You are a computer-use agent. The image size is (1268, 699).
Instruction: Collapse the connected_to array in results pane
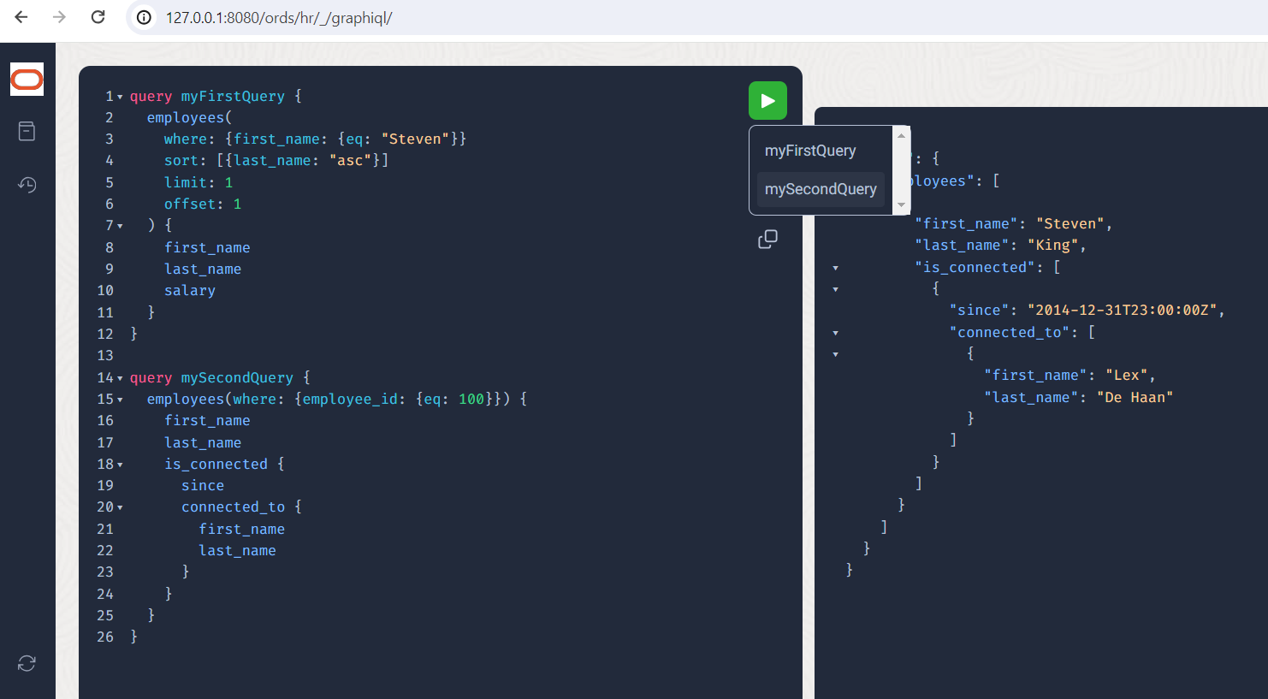point(835,332)
